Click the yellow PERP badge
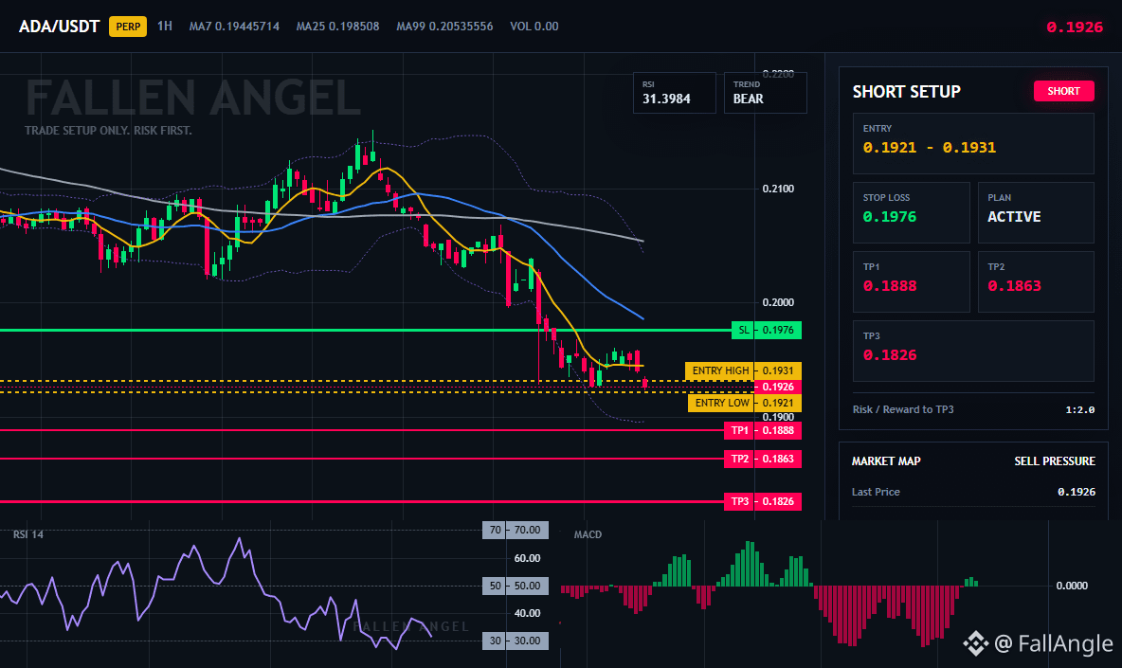 (128, 27)
